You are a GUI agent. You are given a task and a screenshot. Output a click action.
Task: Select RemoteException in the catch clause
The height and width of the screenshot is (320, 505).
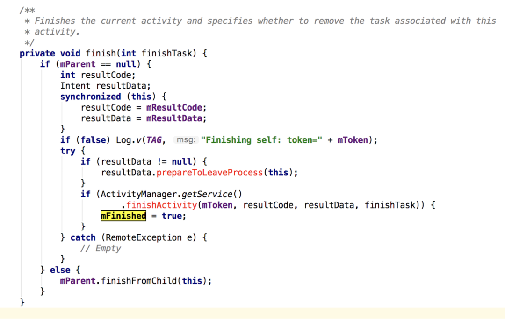coord(144,238)
